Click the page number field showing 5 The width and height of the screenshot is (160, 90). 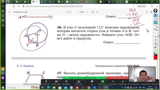67,12
